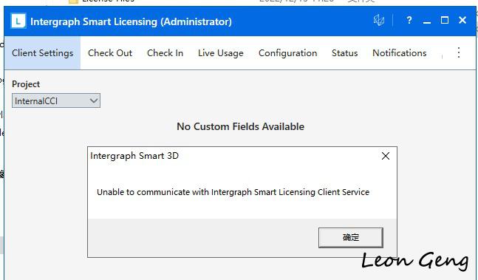Image resolution: width=478 pixels, height=280 pixels.
Task: Go to the Configuration tab
Action: (x=288, y=53)
